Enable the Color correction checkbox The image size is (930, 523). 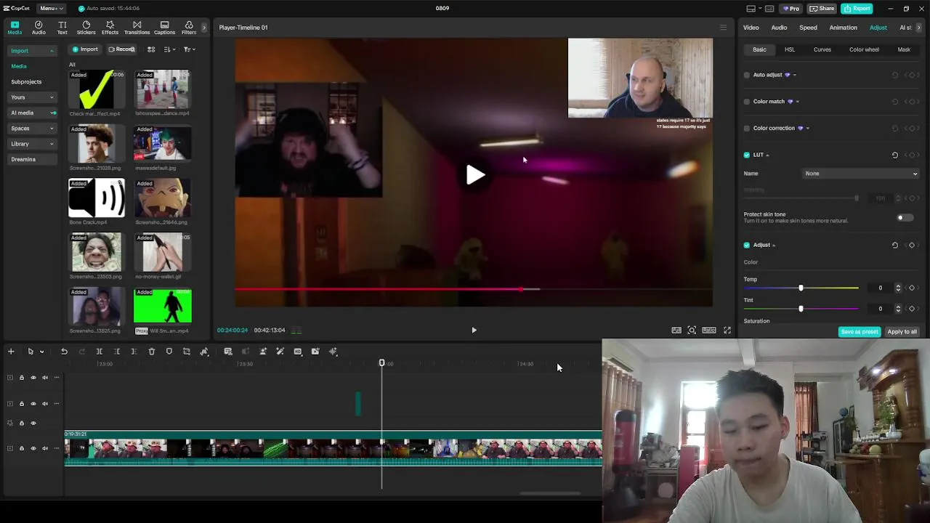[747, 129]
